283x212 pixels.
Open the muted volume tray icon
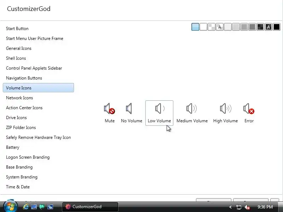[x=247, y=207]
